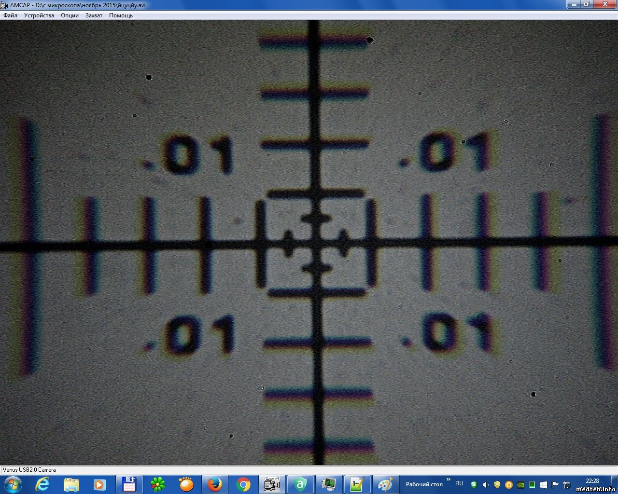Click the system clock showing 22:28
618x494 pixels.
(592, 481)
